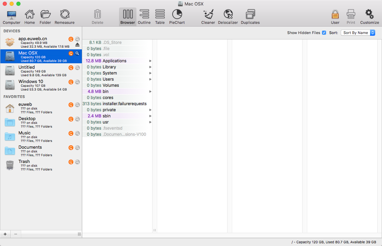Remeasure euweb home orange icon

pyautogui.click(x=71, y=105)
